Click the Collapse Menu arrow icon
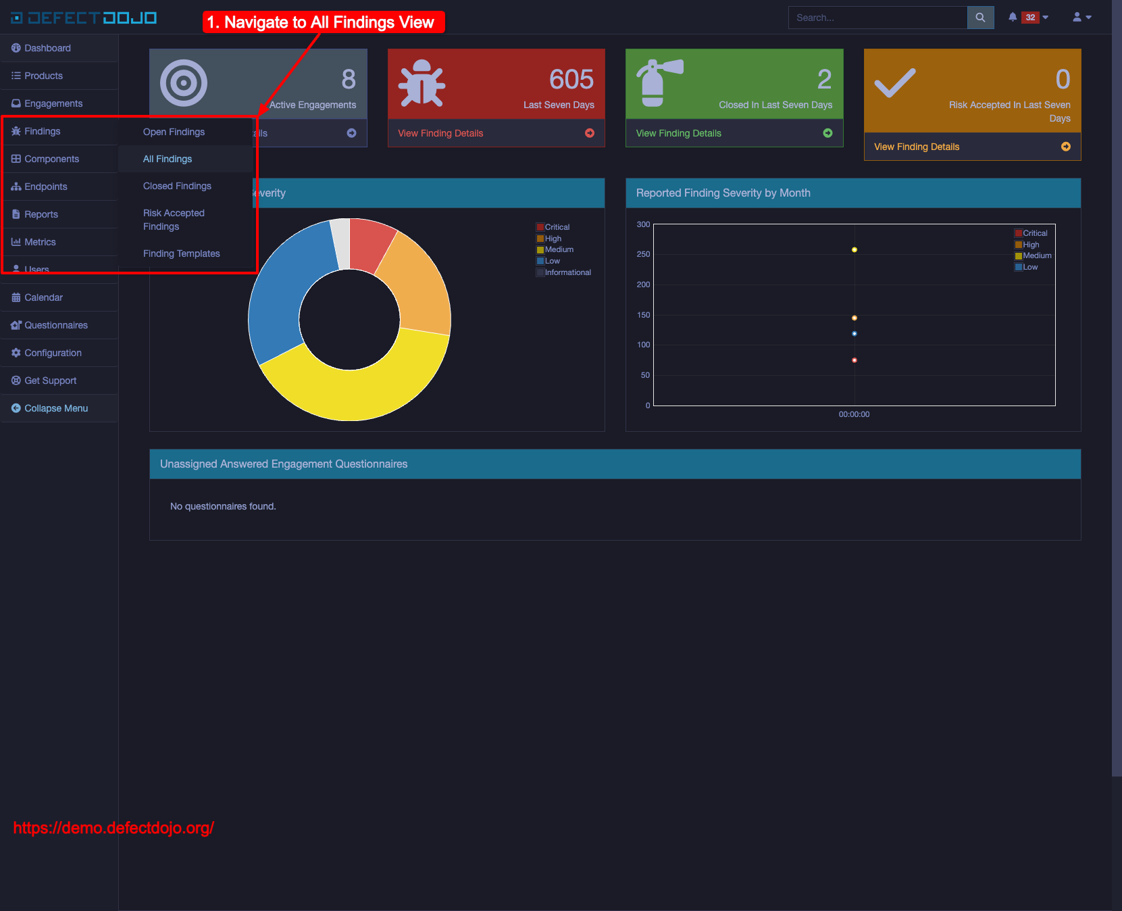The image size is (1122, 911). pyautogui.click(x=16, y=408)
